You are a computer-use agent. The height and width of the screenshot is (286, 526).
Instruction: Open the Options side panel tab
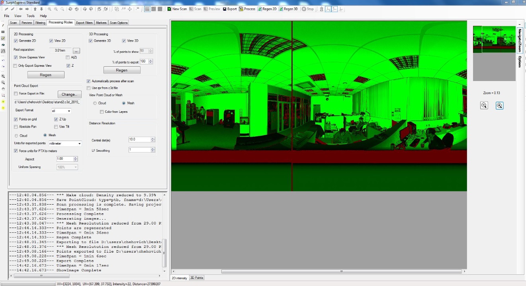(x=520, y=62)
